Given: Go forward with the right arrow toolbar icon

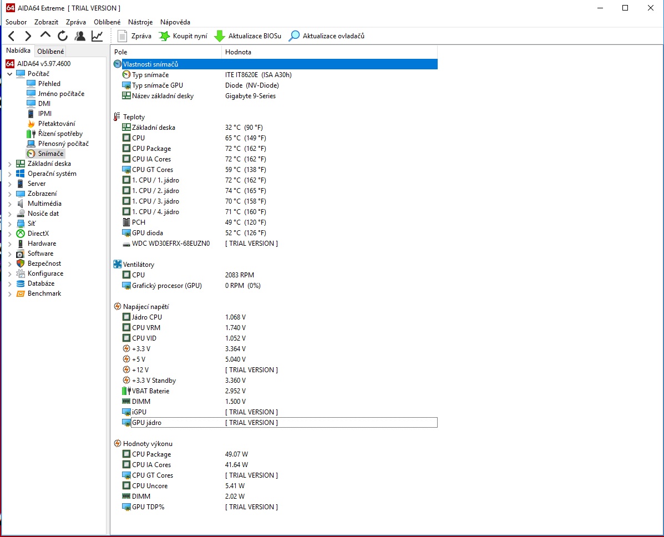Looking at the screenshot, I should click(x=28, y=36).
